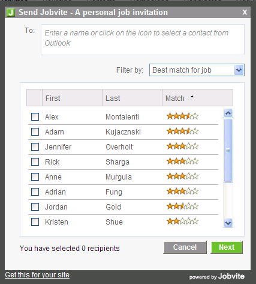Click Kristen Shue's two-star match rating
The width and height of the screenshot is (256, 284).
182,222
